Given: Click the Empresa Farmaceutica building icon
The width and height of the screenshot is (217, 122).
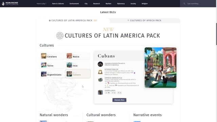Looking at the screenshot, I should [x=100, y=80].
